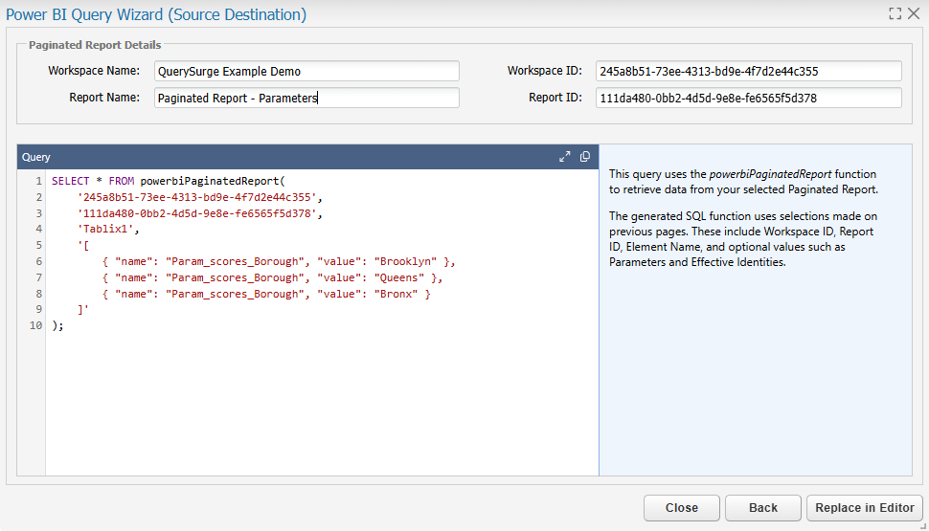Focus the Workspace Name field
The width and height of the screenshot is (929, 531).
(x=306, y=71)
